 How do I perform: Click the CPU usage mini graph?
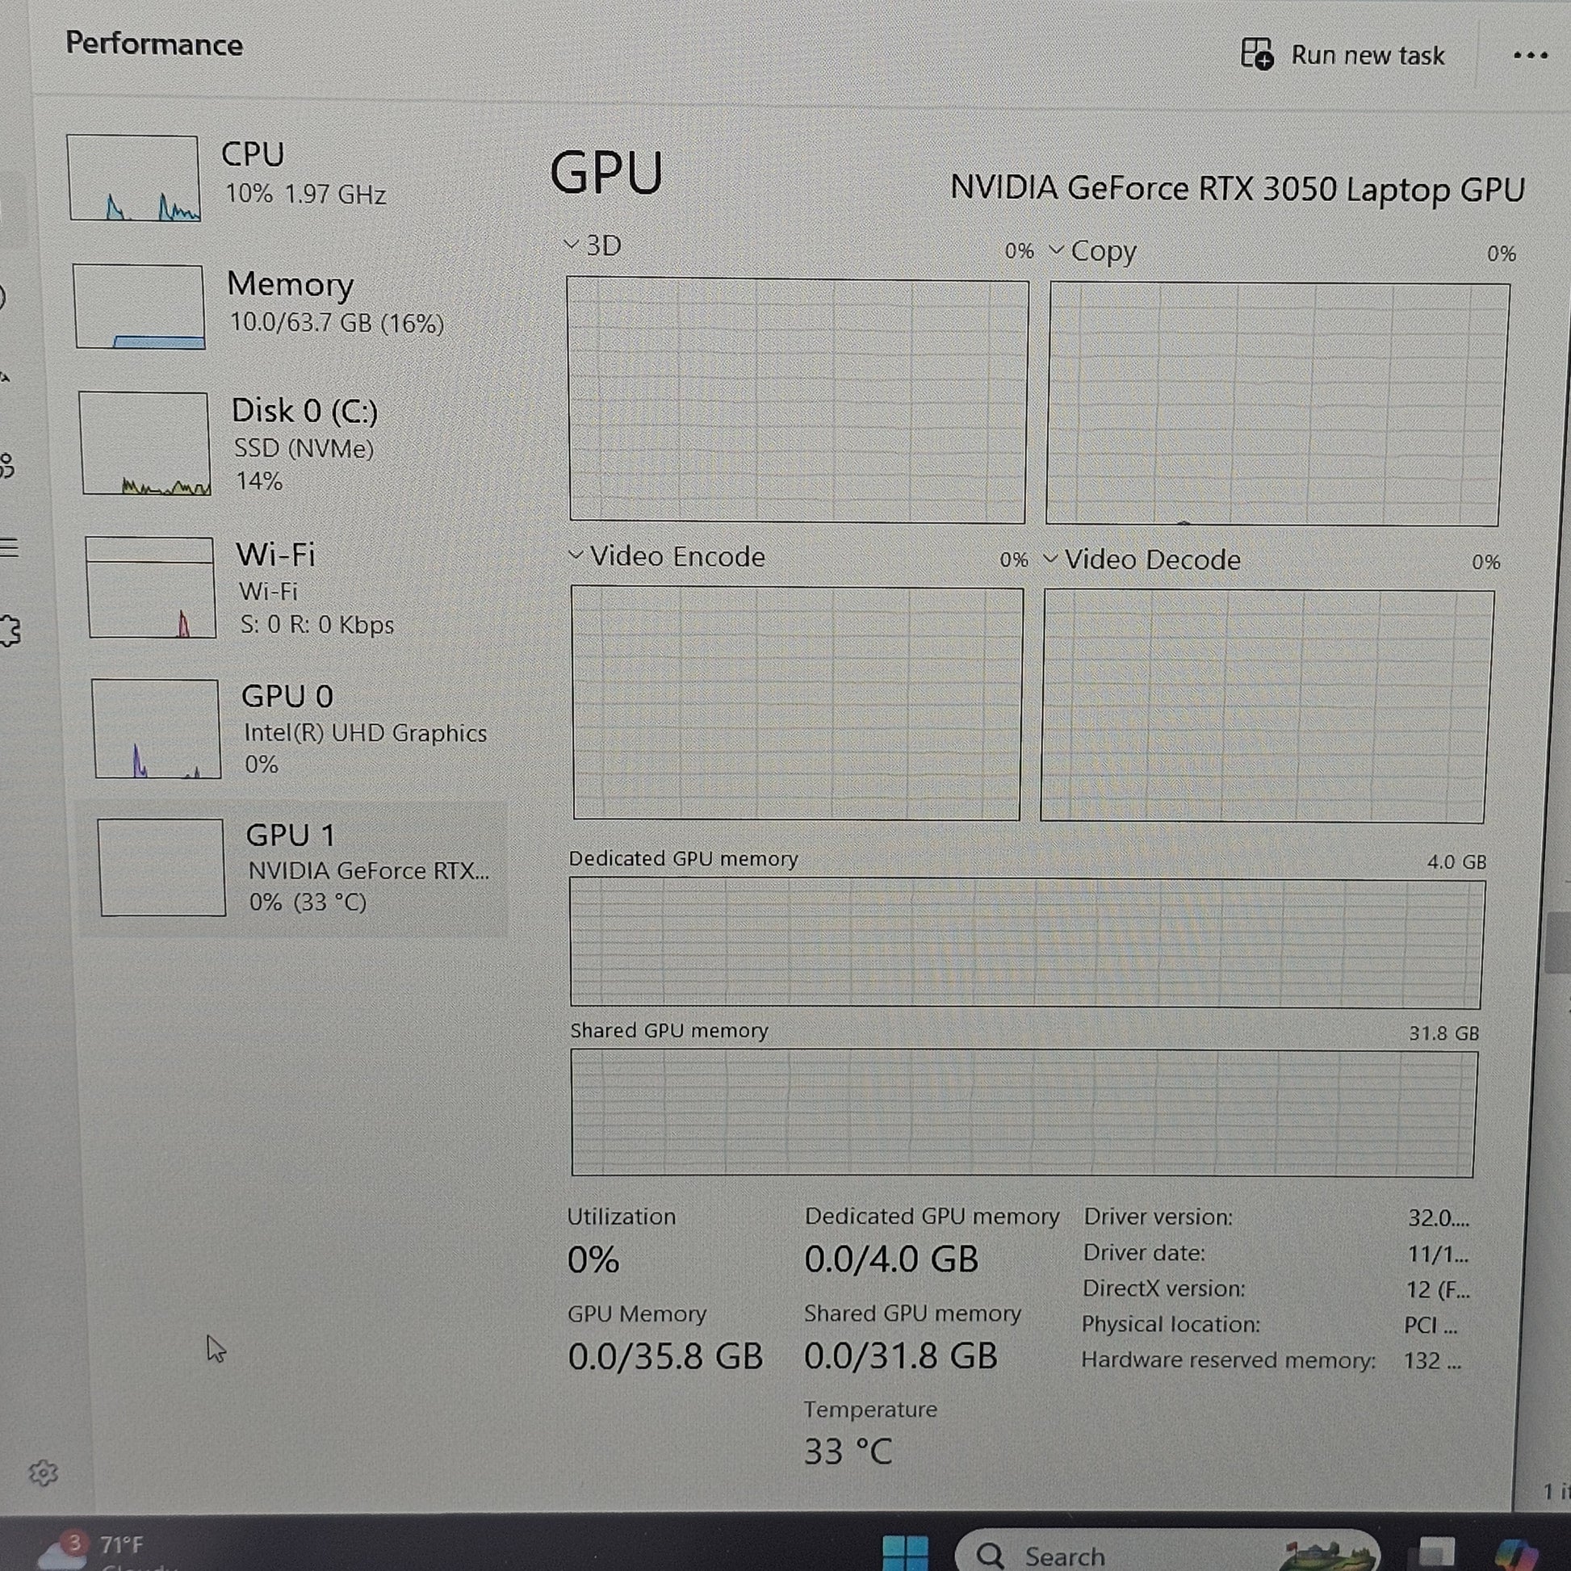[133, 178]
